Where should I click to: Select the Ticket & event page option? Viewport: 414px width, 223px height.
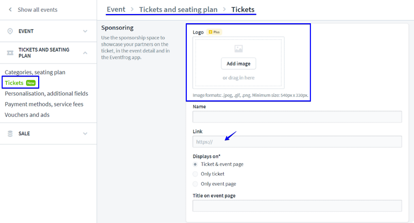click(195, 164)
